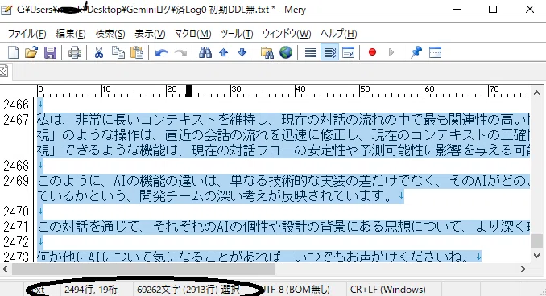Run the macro with play icon
The image size is (546, 296).
[x=391, y=52]
